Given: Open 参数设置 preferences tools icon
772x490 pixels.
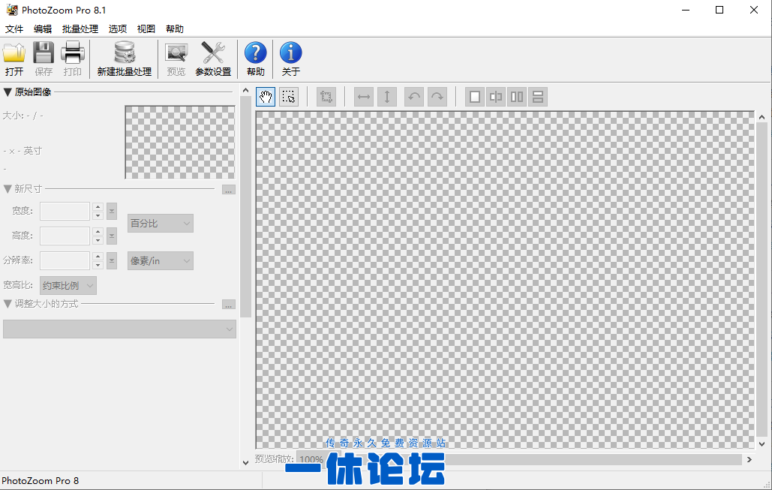Looking at the screenshot, I should tap(213, 59).
